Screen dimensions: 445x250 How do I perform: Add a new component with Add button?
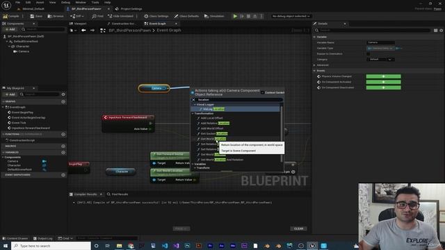click(x=10, y=29)
